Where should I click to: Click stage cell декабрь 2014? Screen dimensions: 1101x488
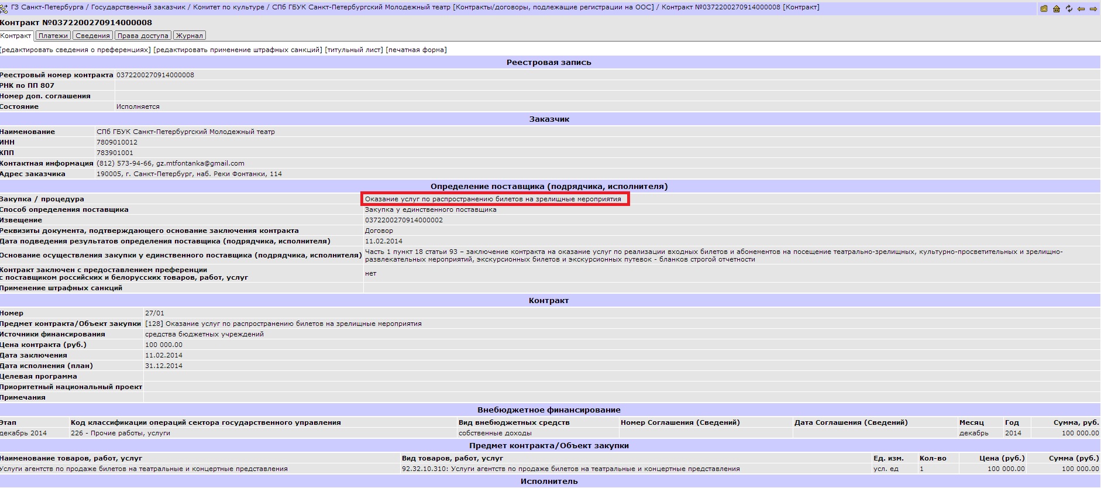[x=23, y=433]
